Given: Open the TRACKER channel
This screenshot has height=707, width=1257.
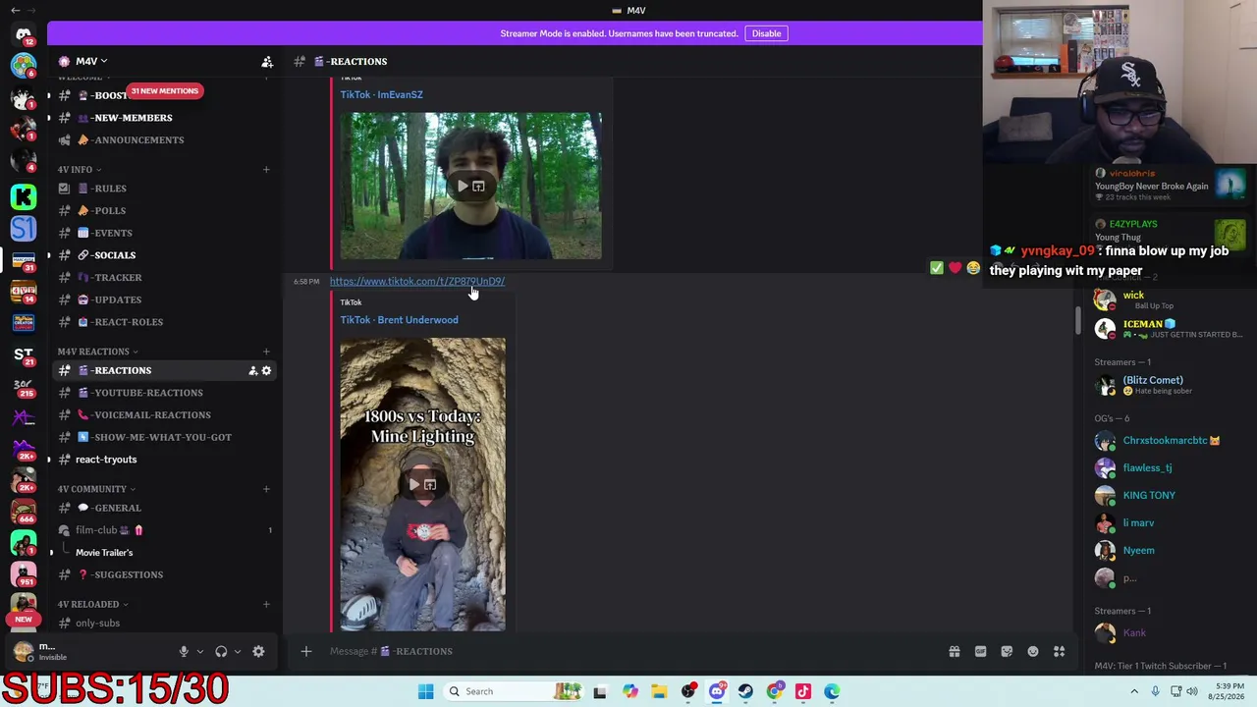Looking at the screenshot, I should click(x=163, y=278).
